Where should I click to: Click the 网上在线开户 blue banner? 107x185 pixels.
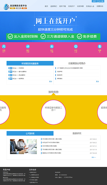(53, 27)
